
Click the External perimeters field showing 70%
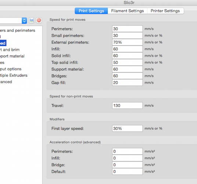(128, 43)
